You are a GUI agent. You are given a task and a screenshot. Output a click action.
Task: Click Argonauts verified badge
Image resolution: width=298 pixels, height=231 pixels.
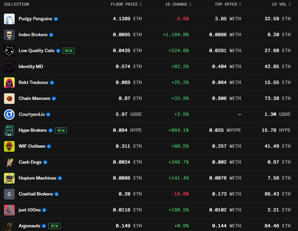(x=44, y=226)
